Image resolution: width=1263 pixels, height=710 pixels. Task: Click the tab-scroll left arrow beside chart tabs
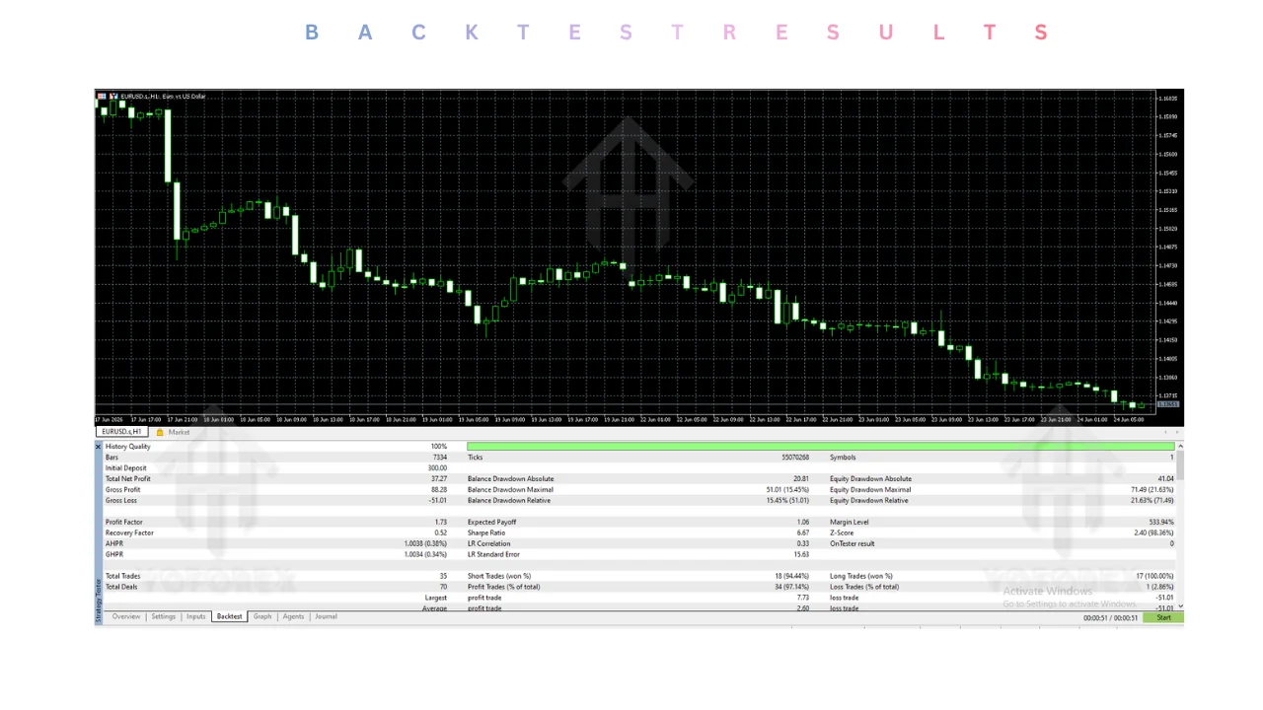pos(1165,432)
